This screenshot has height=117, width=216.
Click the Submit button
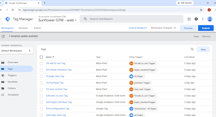coord(206,28)
